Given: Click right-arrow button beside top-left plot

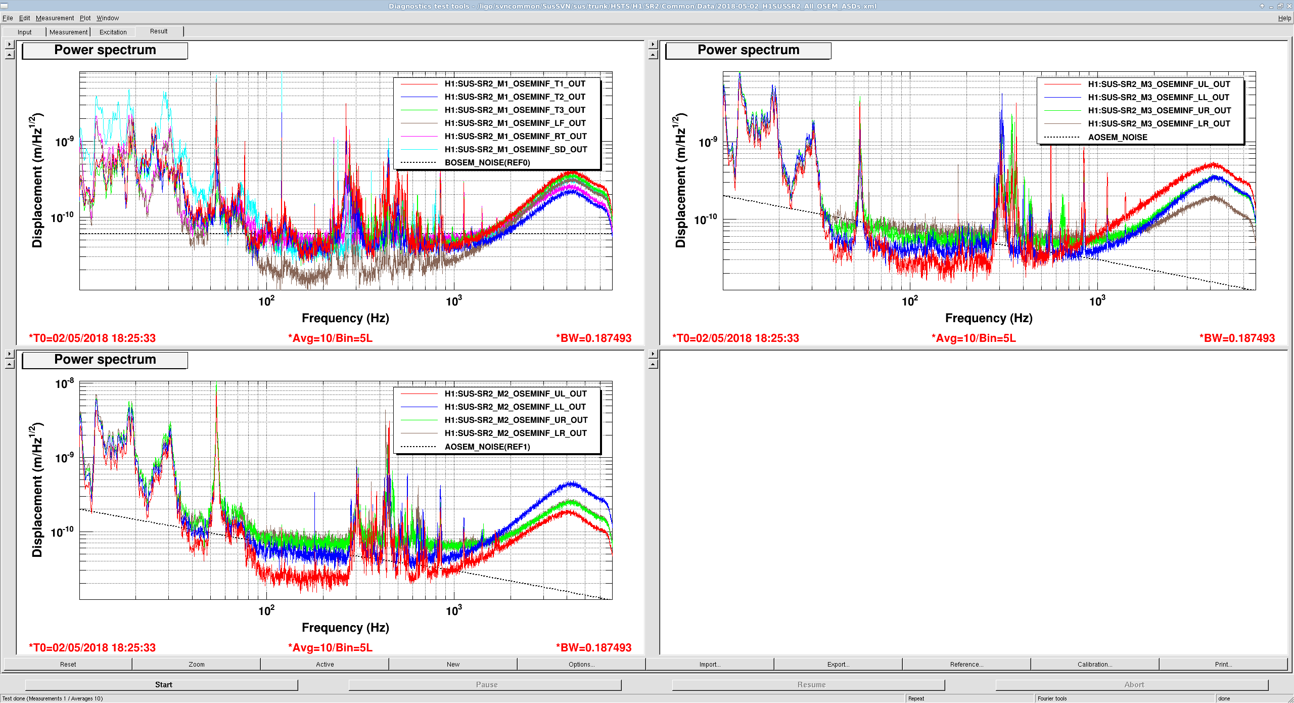Looking at the screenshot, I should pyautogui.click(x=10, y=45).
